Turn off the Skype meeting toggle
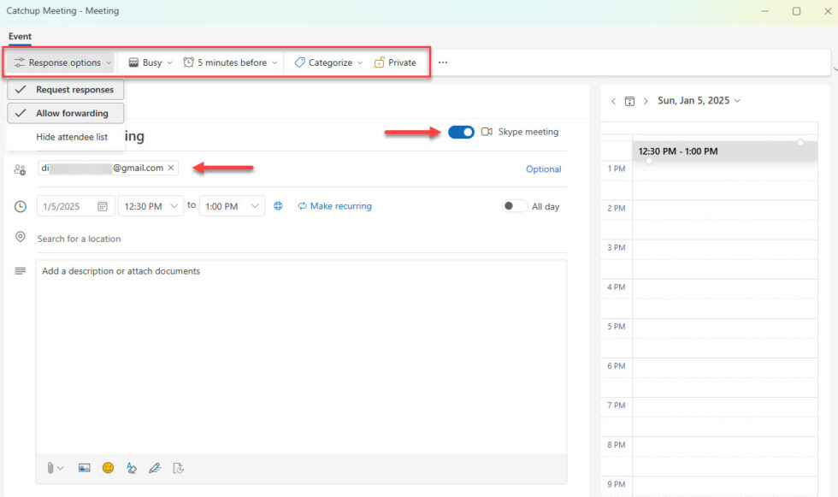 tap(461, 132)
